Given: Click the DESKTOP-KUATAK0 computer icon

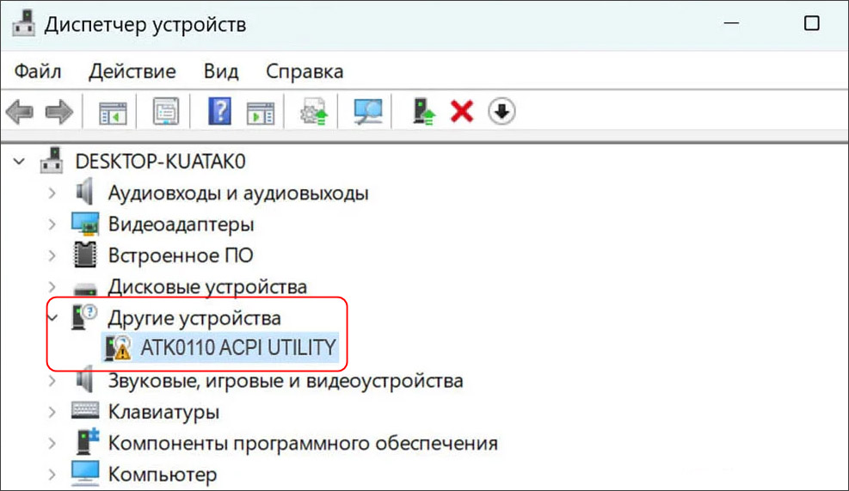Looking at the screenshot, I should coord(52,160).
